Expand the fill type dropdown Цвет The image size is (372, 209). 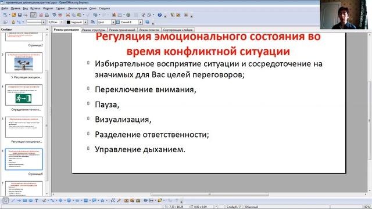tap(113, 22)
